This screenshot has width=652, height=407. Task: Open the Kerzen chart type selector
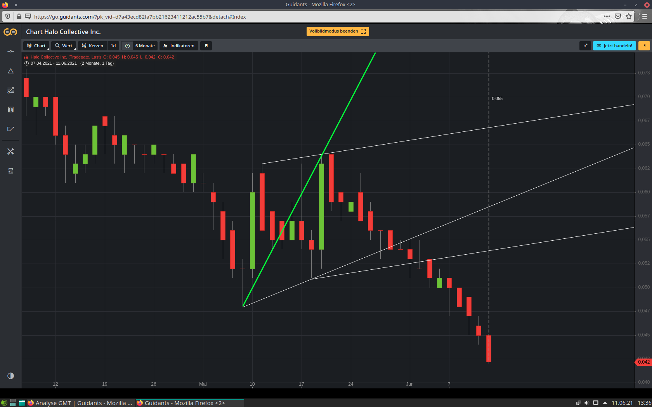pos(92,46)
